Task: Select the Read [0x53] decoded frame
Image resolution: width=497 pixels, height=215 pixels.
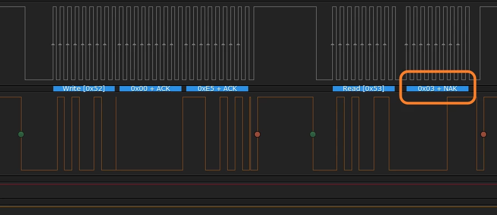Action: click(x=363, y=89)
